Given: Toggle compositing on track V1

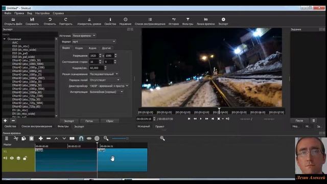Looking at the screenshot, I should click(x=18, y=158).
